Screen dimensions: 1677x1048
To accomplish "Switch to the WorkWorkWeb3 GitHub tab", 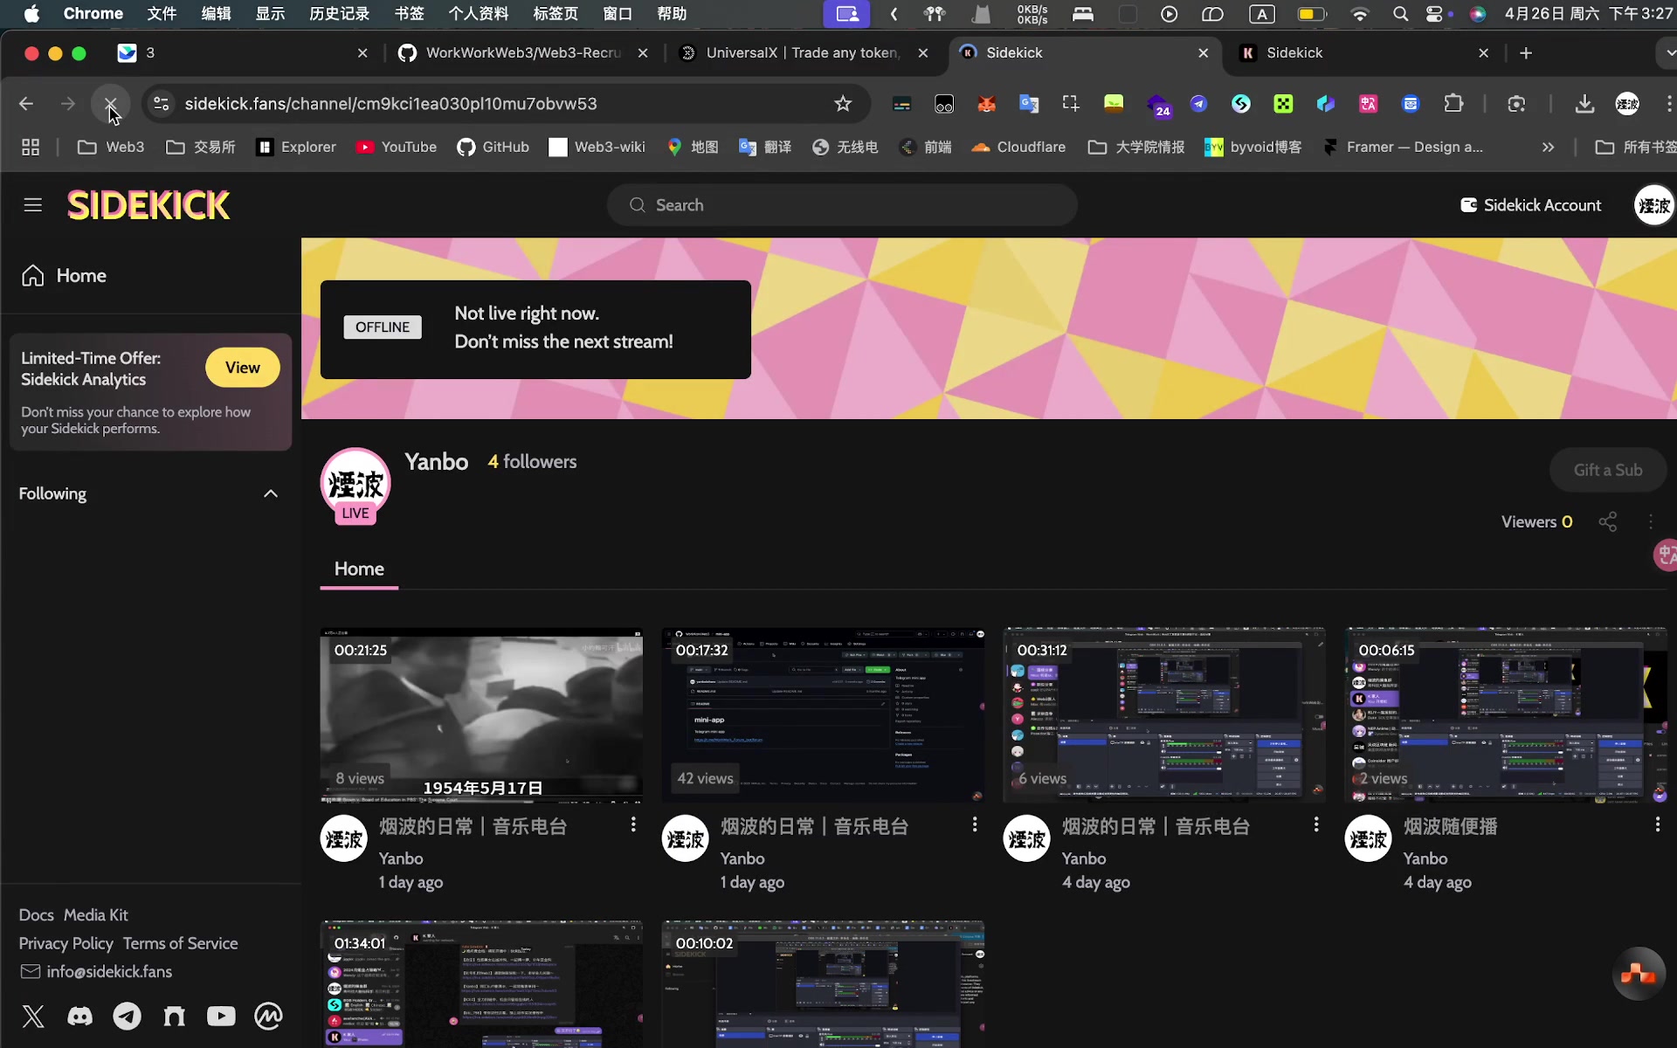I will coord(524,53).
